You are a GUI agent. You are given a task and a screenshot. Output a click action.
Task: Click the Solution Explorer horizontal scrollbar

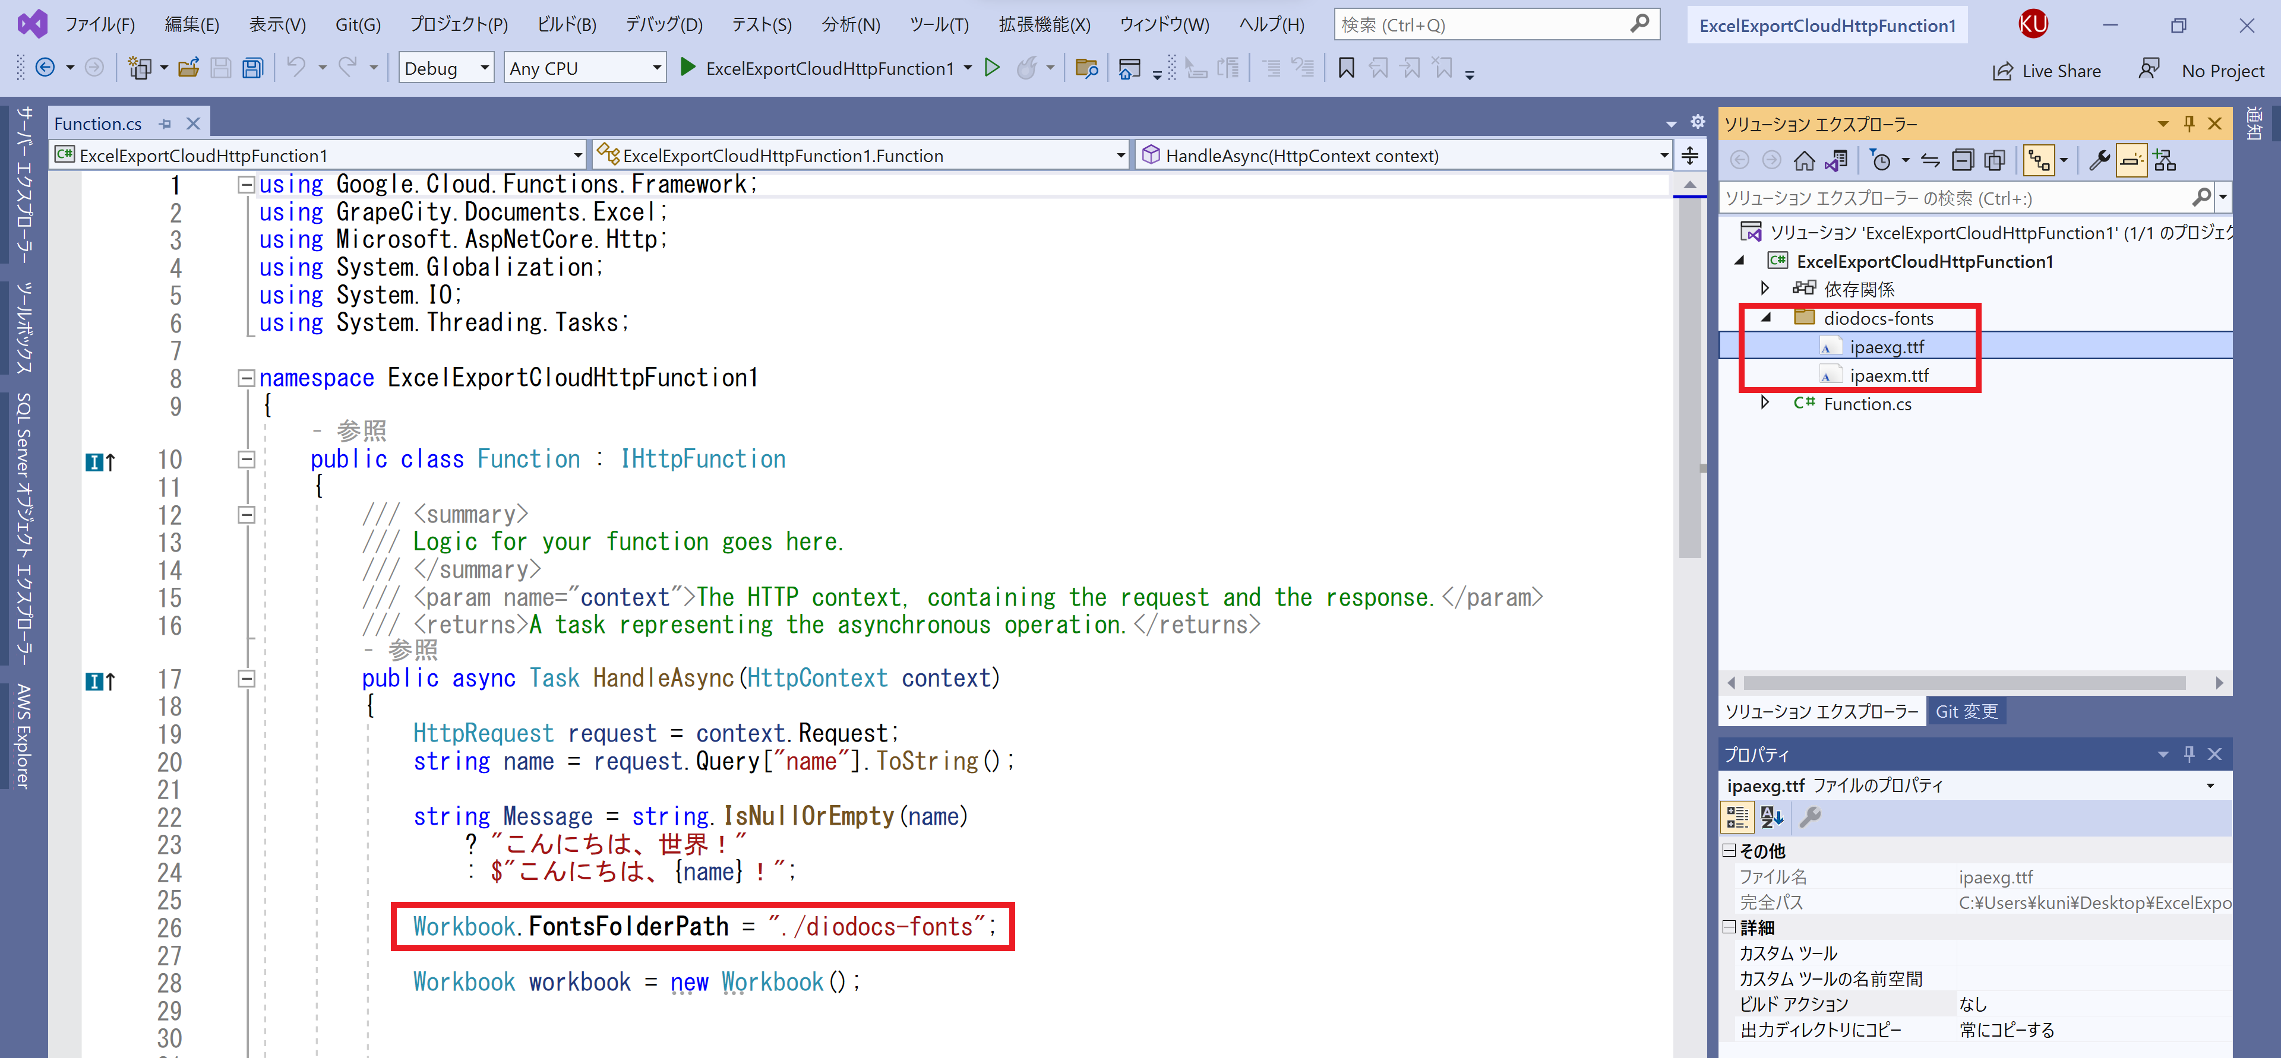pos(1964,683)
